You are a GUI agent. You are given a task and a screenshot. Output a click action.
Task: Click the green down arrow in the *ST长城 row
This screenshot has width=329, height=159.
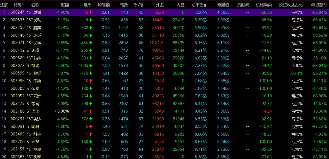click(x=91, y=43)
